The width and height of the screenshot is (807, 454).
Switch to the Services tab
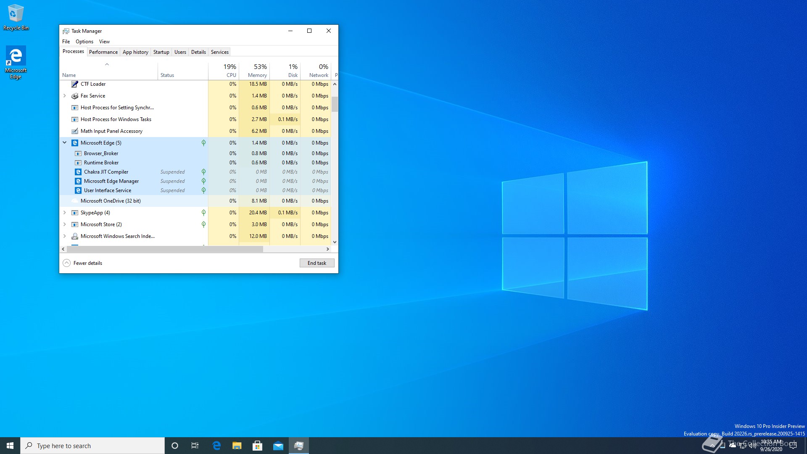point(220,52)
